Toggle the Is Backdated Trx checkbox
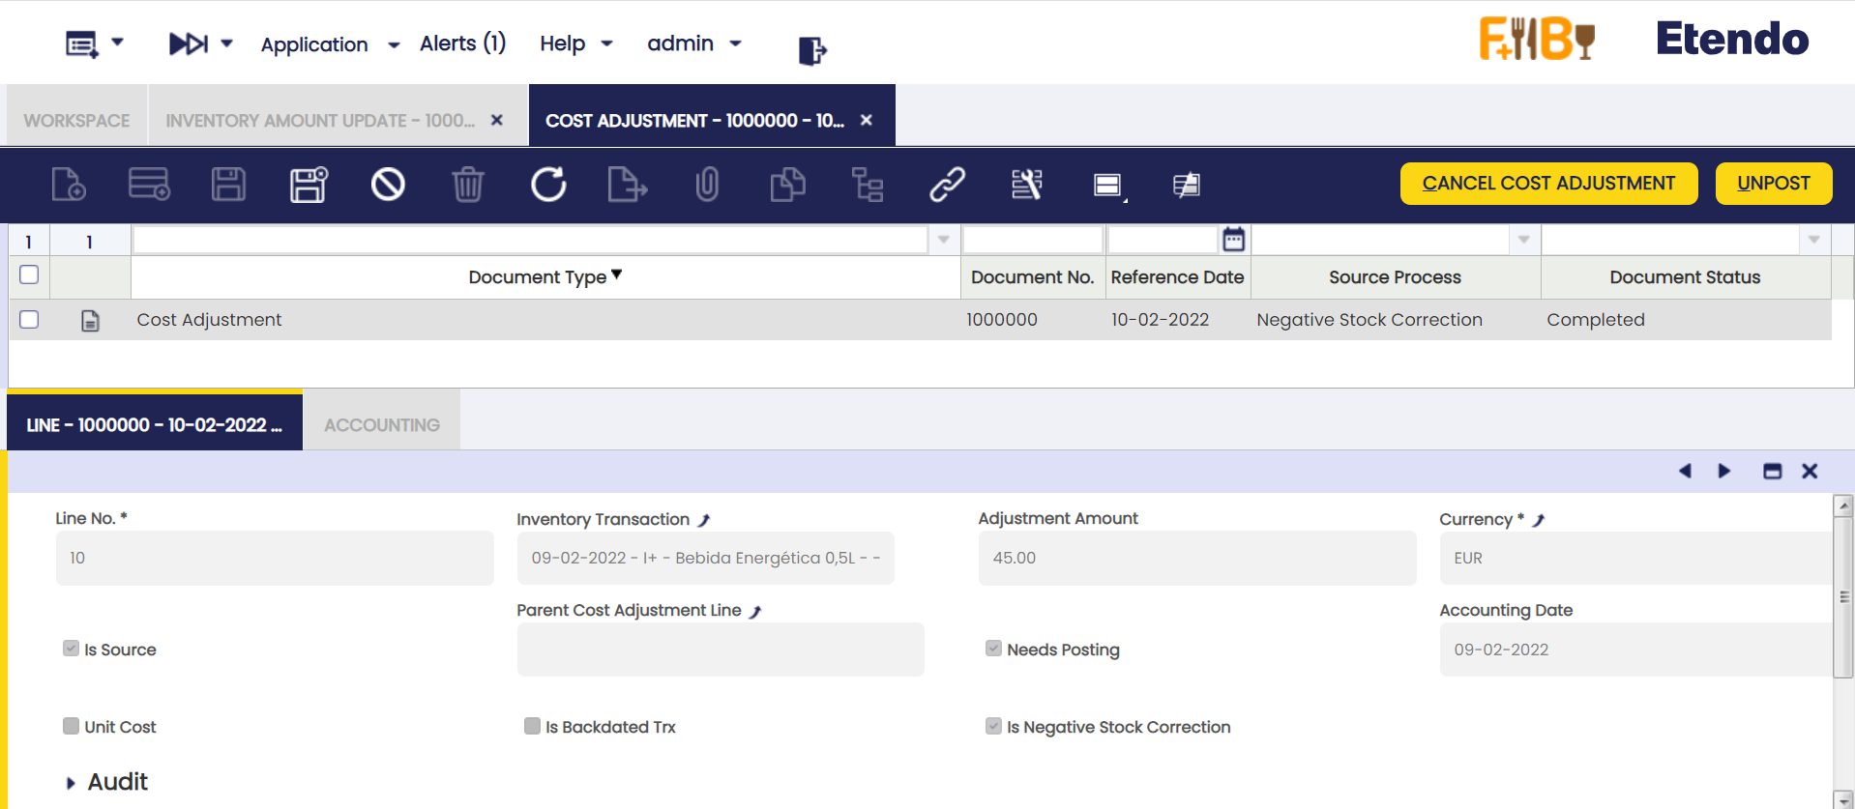1855x809 pixels. point(532,726)
